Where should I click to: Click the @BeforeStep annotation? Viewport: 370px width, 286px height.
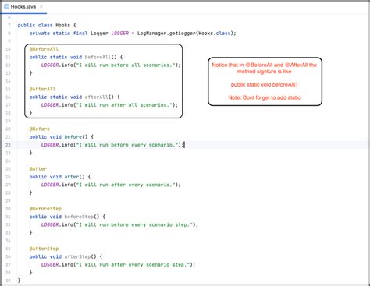pyautogui.click(x=45, y=209)
